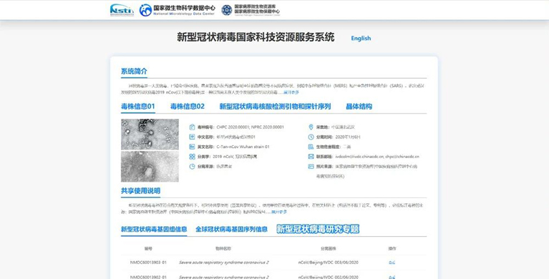Open the 晶体结构 tab
The height and width of the screenshot is (279, 549).
[359, 107]
